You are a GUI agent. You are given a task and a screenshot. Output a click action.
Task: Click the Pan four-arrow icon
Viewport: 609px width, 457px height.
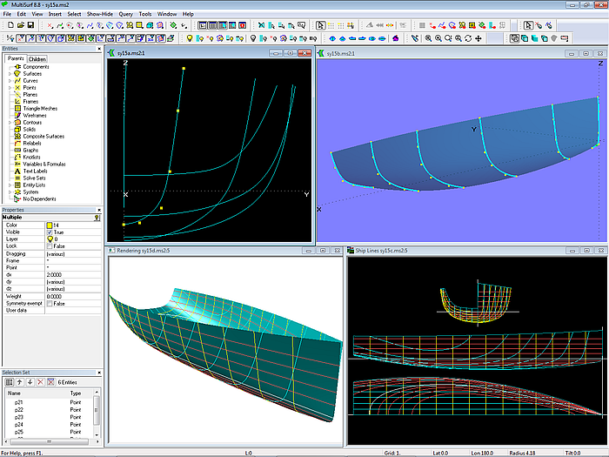(x=478, y=38)
